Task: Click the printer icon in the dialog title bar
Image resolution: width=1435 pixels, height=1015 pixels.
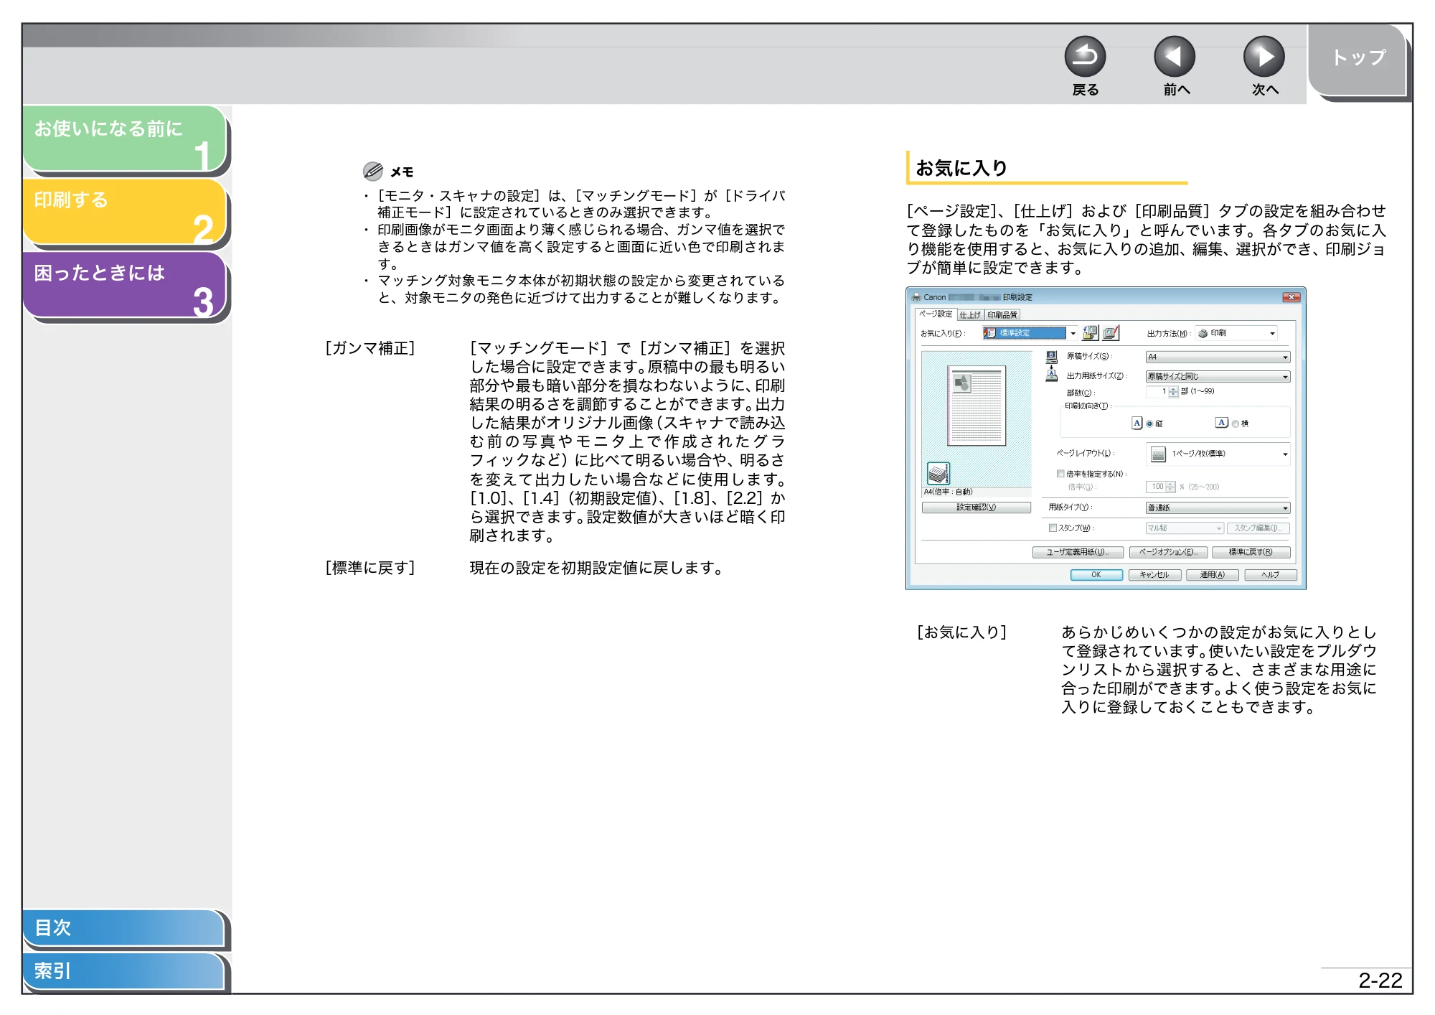Action: (916, 297)
